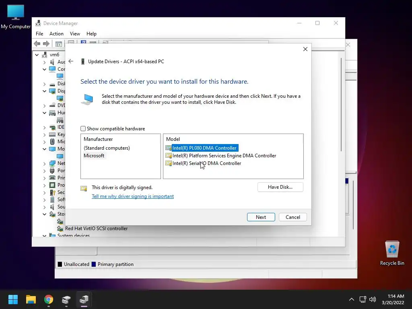Expand the IDE controllers category

(44, 127)
